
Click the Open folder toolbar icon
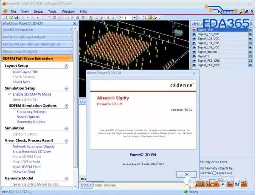tap(11, 17)
